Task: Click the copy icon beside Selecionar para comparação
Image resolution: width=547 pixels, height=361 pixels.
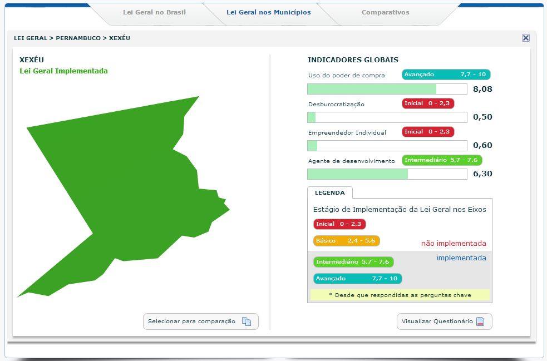Action: point(245,321)
